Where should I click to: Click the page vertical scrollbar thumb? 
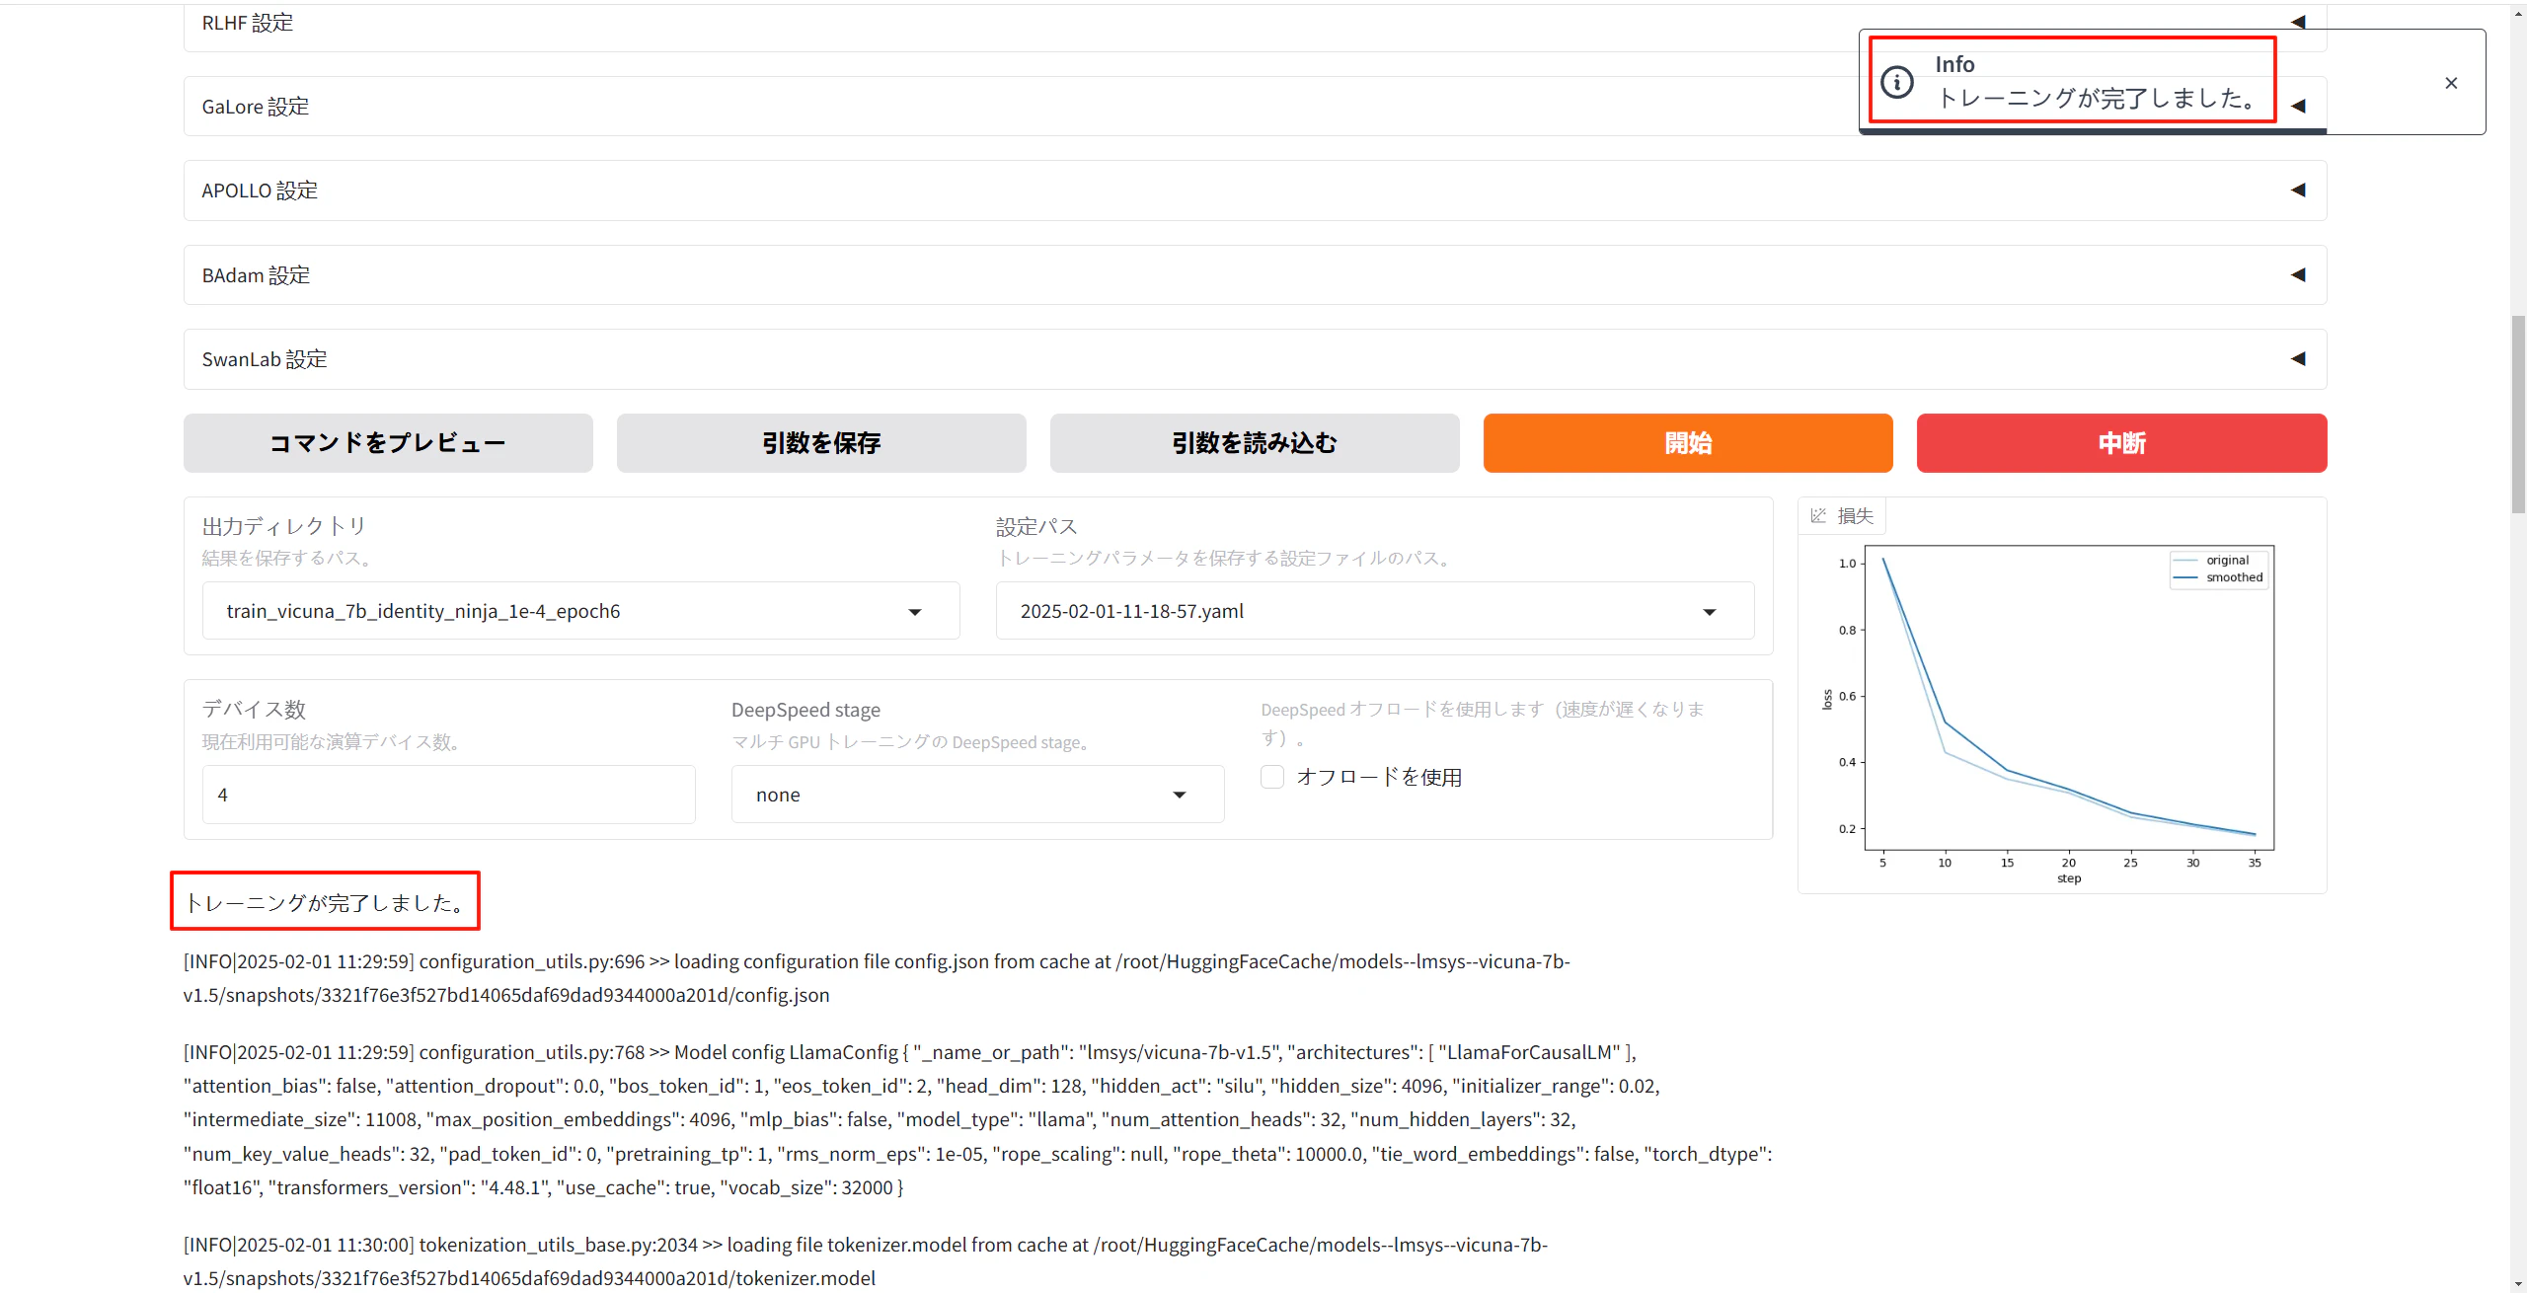[2518, 415]
